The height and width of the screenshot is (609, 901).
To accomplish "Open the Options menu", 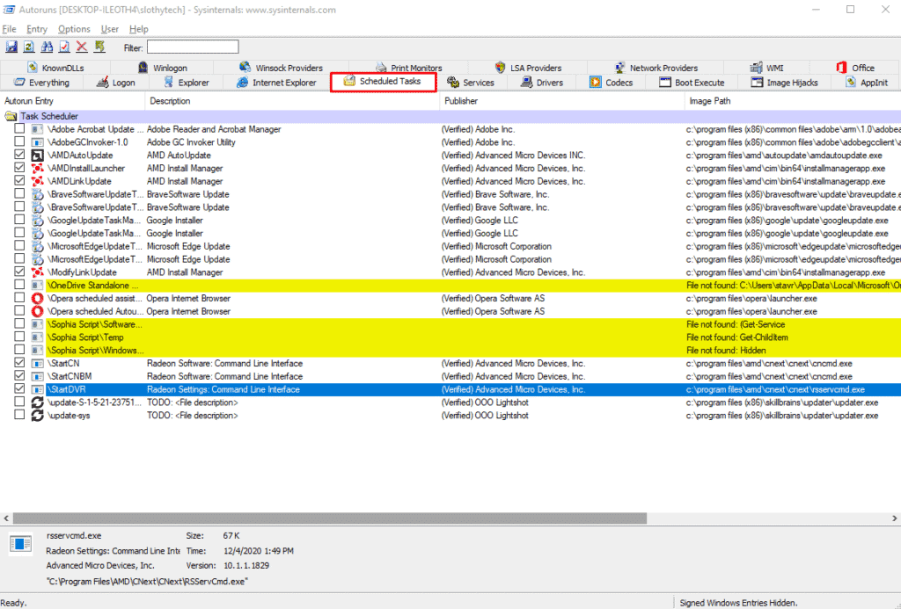I will click(x=74, y=29).
